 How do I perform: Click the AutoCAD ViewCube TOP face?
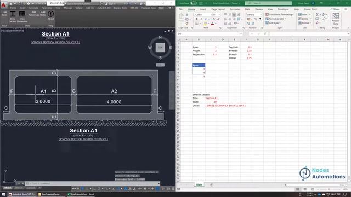[x=160, y=48]
